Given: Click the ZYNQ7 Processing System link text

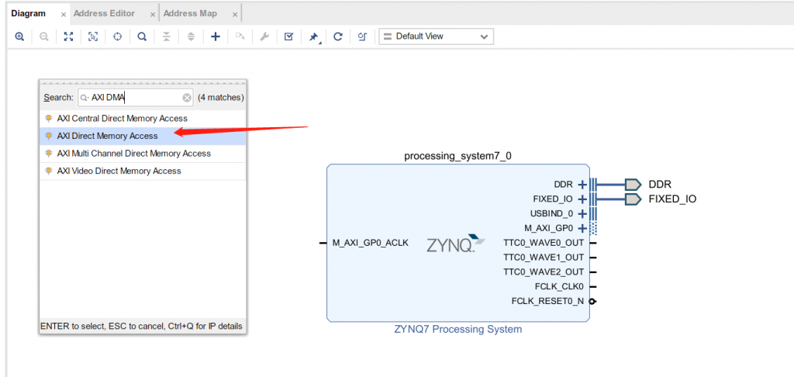Looking at the screenshot, I should (x=457, y=330).
